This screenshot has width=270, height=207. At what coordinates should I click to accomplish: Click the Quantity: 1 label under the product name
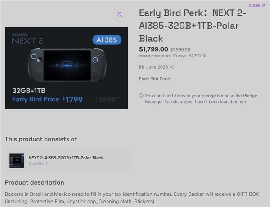(x=38, y=163)
